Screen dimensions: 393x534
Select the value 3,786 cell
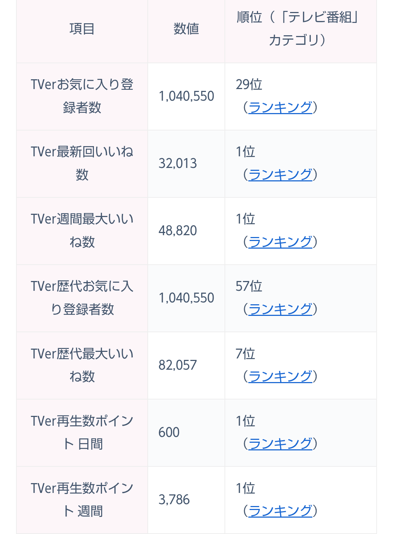pos(174,500)
